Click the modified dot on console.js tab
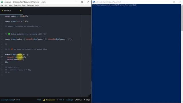The width and height of the screenshot is (183, 103). click(21, 11)
